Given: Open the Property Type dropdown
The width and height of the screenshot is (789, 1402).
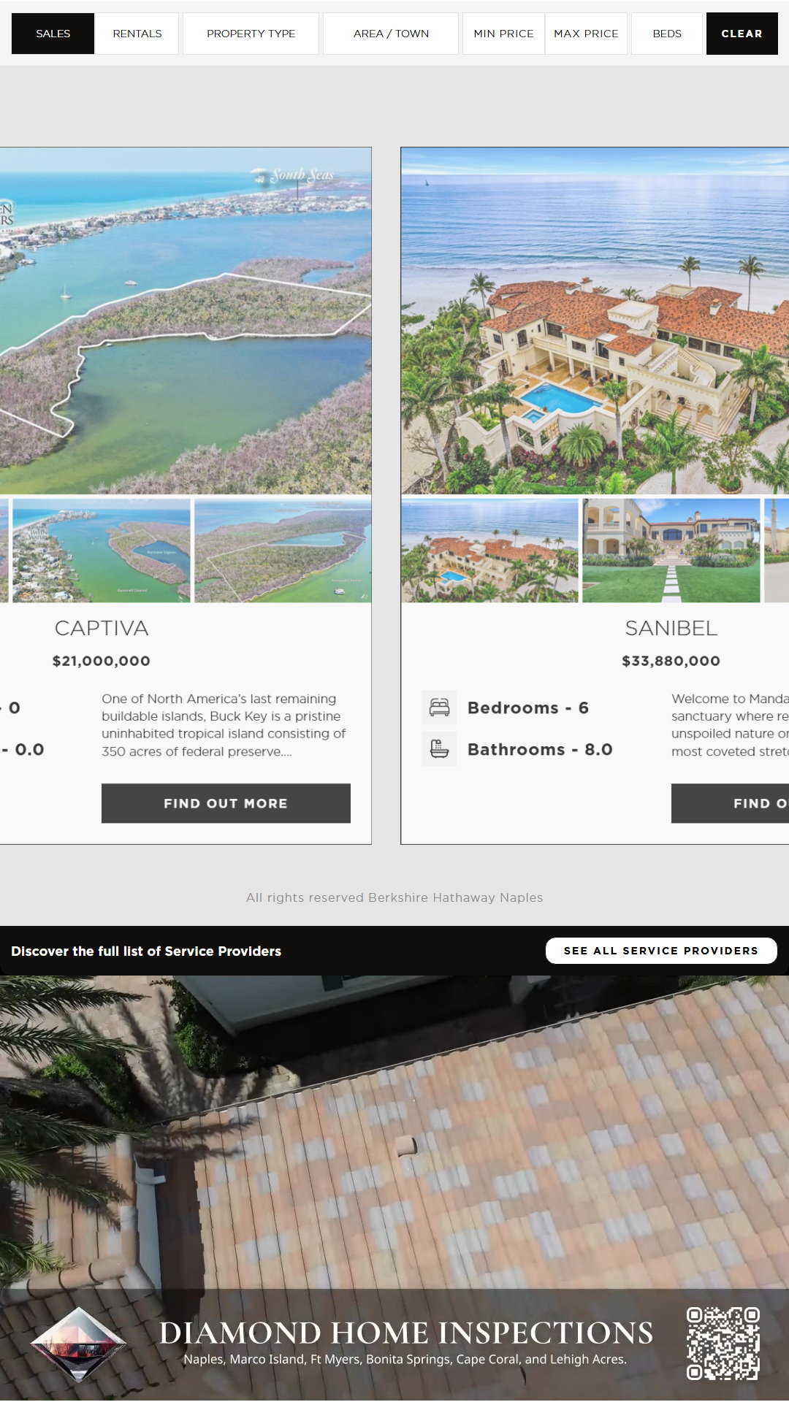Looking at the screenshot, I should [x=251, y=34].
